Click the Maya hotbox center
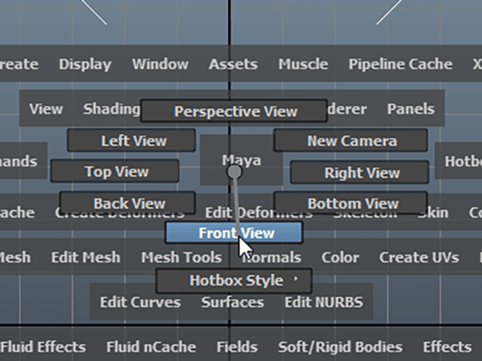 (241, 159)
